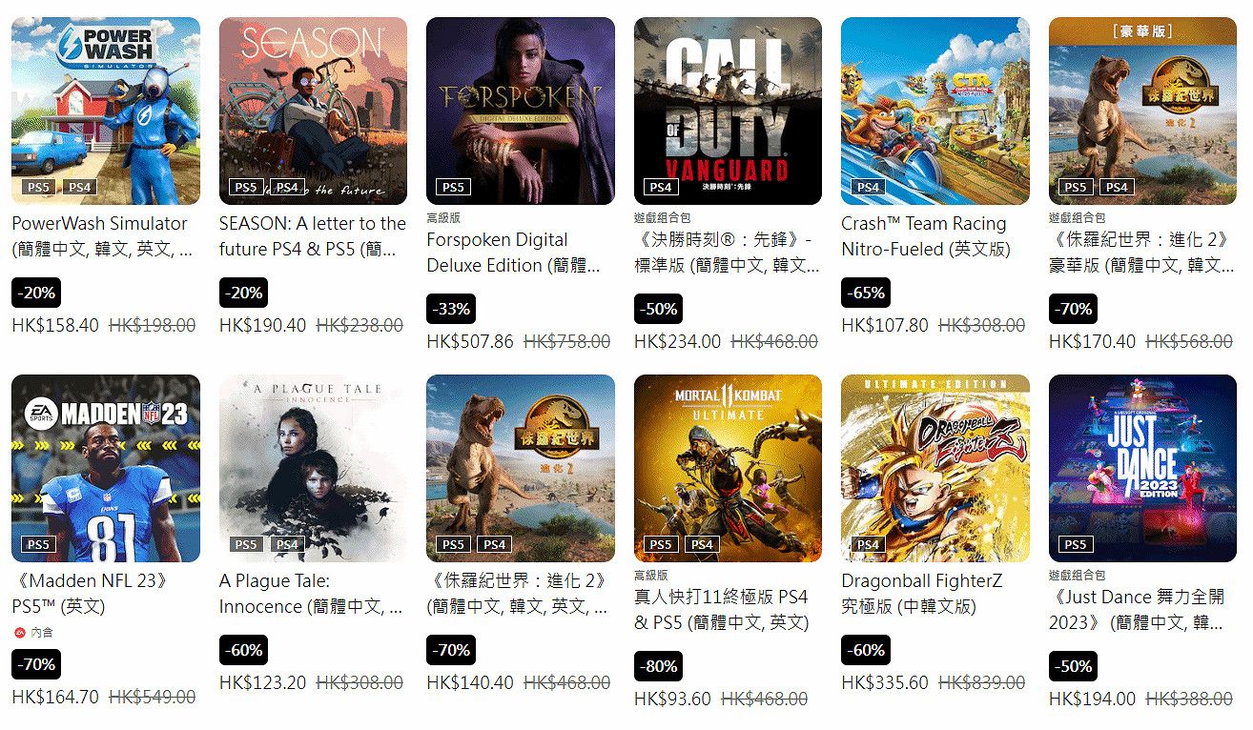Open the Madden NFL 23 cover image
The height and width of the screenshot is (730, 1253).
pos(106,468)
